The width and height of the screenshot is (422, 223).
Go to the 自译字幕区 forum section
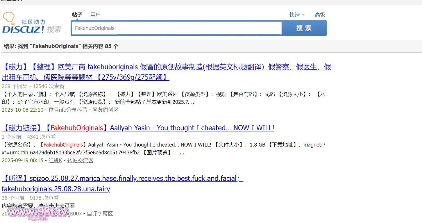click(x=100, y=214)
